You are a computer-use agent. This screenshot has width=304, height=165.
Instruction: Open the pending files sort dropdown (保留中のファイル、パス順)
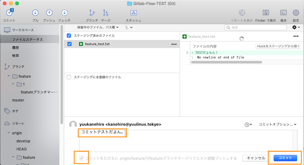(98, 28)
